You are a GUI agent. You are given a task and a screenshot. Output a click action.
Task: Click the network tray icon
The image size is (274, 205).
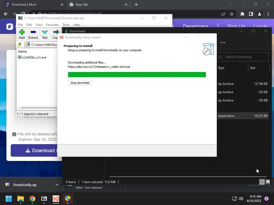234,199
